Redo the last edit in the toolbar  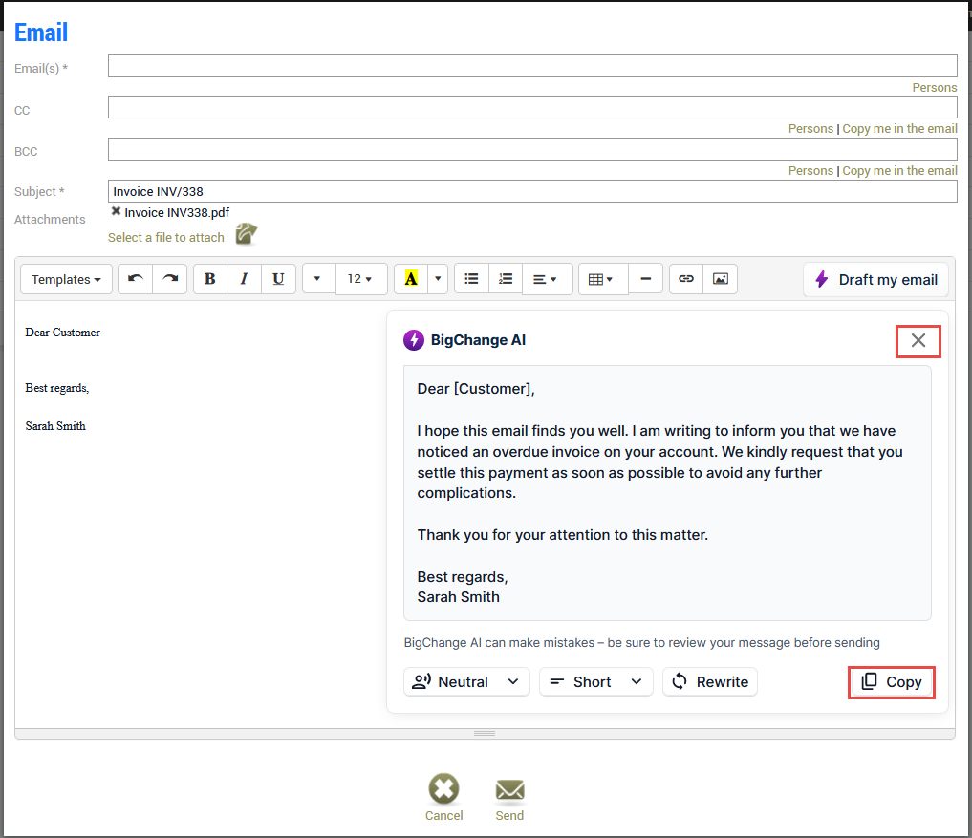pyautogui.click(x=170, y=279)
